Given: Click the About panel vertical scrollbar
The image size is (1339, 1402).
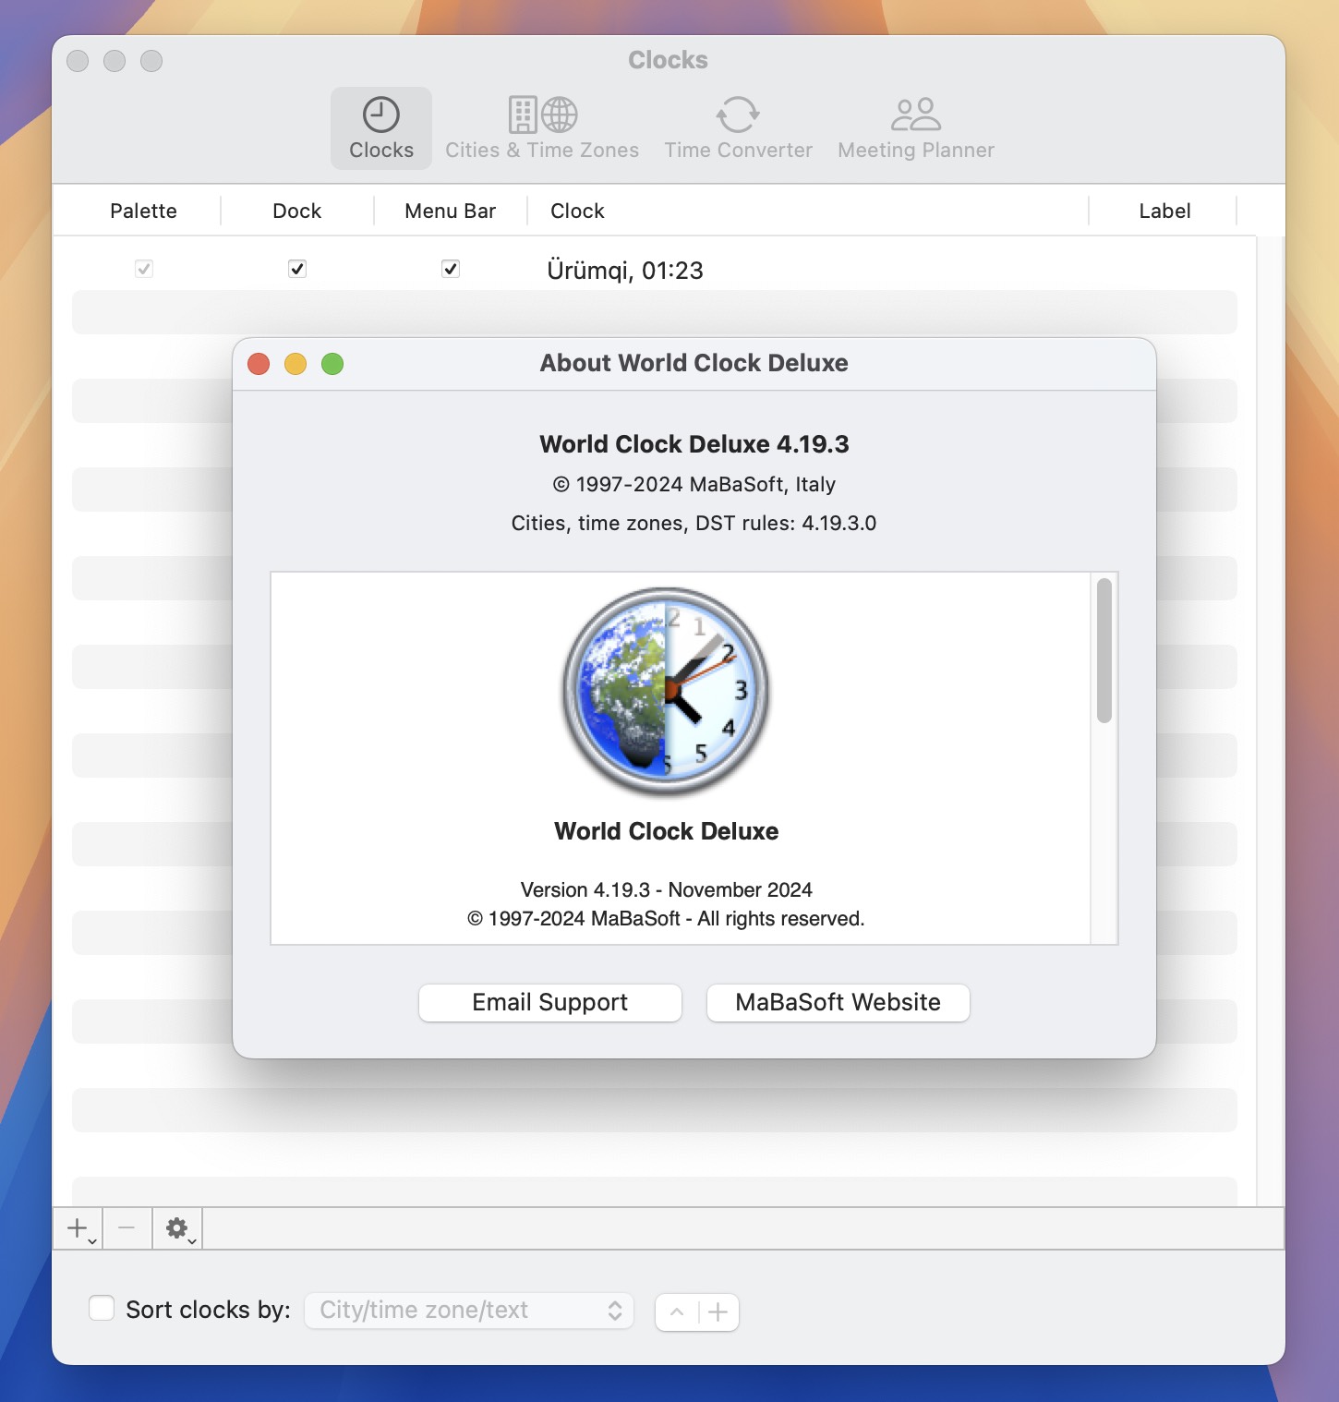Looking at the screenshot, I should click(1104, 650).
